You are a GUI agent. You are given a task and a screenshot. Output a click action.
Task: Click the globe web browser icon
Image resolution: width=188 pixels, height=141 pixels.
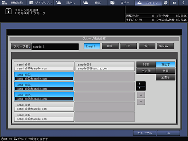tap(165, 3)
